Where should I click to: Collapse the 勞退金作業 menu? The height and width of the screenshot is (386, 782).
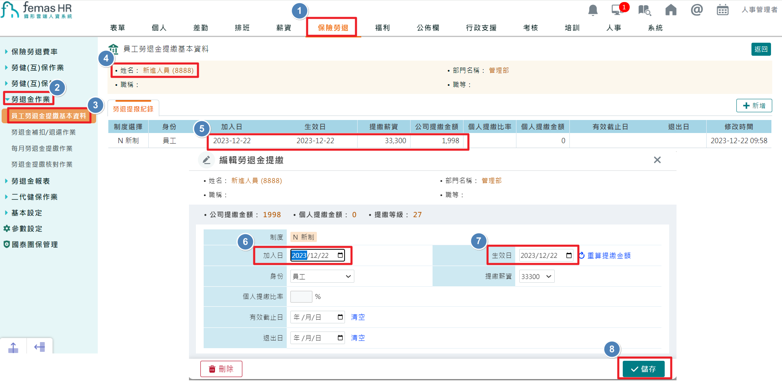[x=29, y=99]
